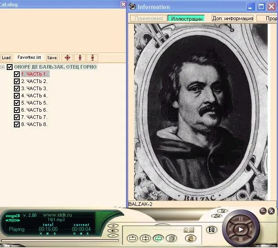
Task: Uncheck the checkbox for 7. ЧАСТЬ 7.
Action: [17, 117]
